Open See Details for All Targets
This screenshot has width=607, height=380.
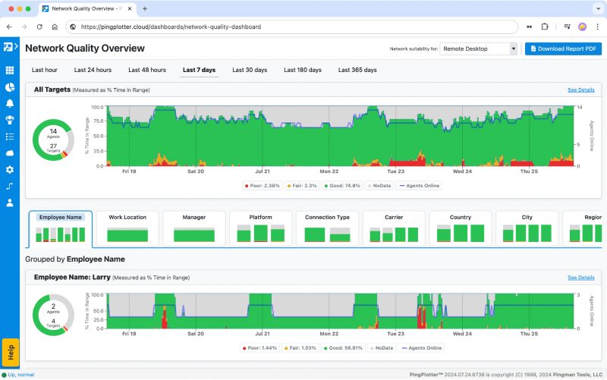pyautogui.click(x=580, y=90)
